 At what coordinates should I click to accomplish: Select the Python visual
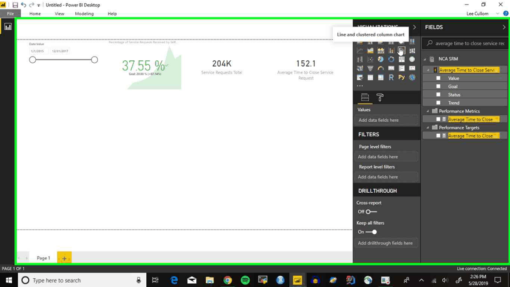[401, 77]
